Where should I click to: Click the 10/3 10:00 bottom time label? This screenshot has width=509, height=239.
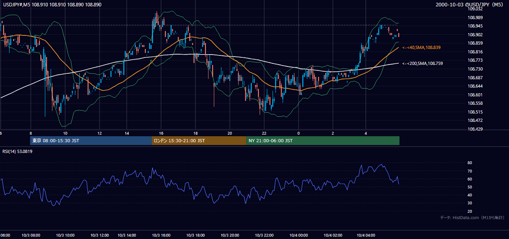(65, 235)
